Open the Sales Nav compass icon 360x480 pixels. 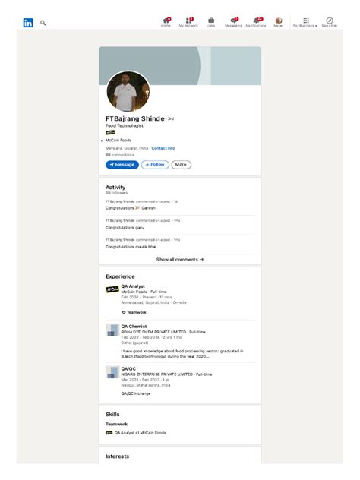coord(330,22)
